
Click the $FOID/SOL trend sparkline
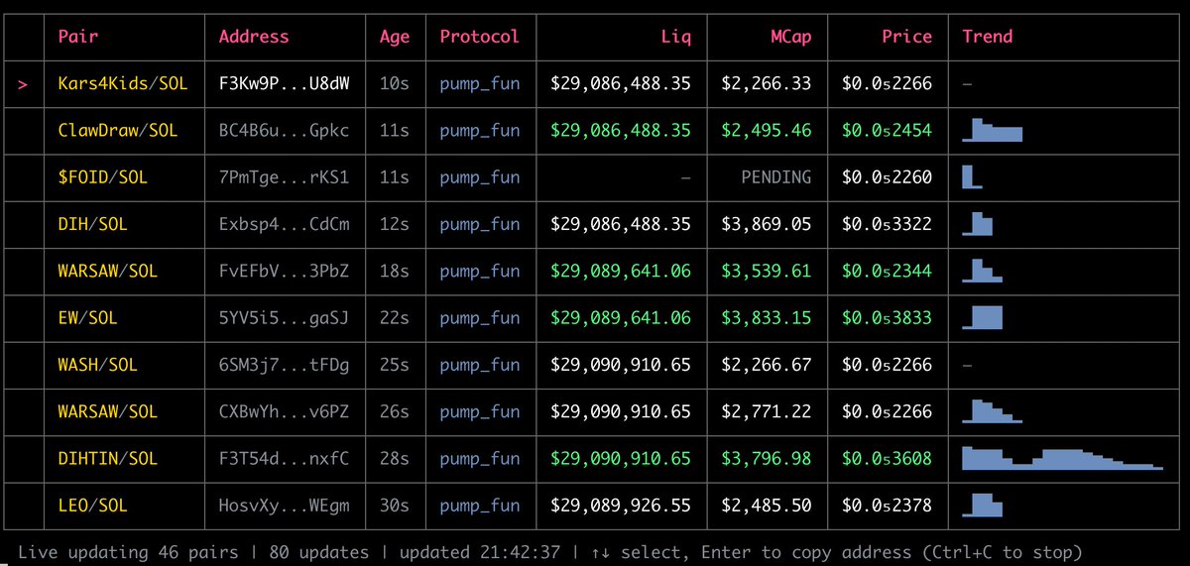click(x=972, y=177)
